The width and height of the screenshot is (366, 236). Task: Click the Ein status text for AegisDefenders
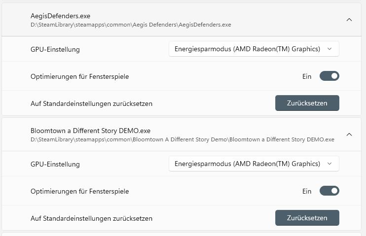click(x=307, y=76)
